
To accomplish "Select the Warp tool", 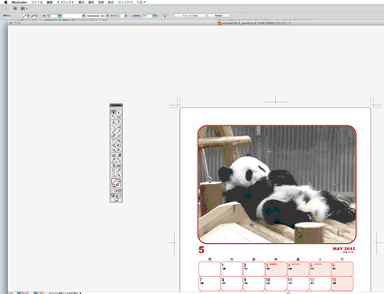I will click(114, 145).
